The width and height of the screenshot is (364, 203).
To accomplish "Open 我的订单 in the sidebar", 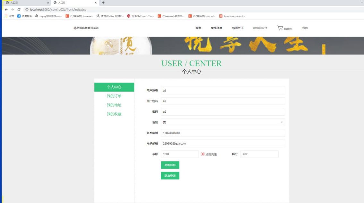I will [x=114, y=96].
